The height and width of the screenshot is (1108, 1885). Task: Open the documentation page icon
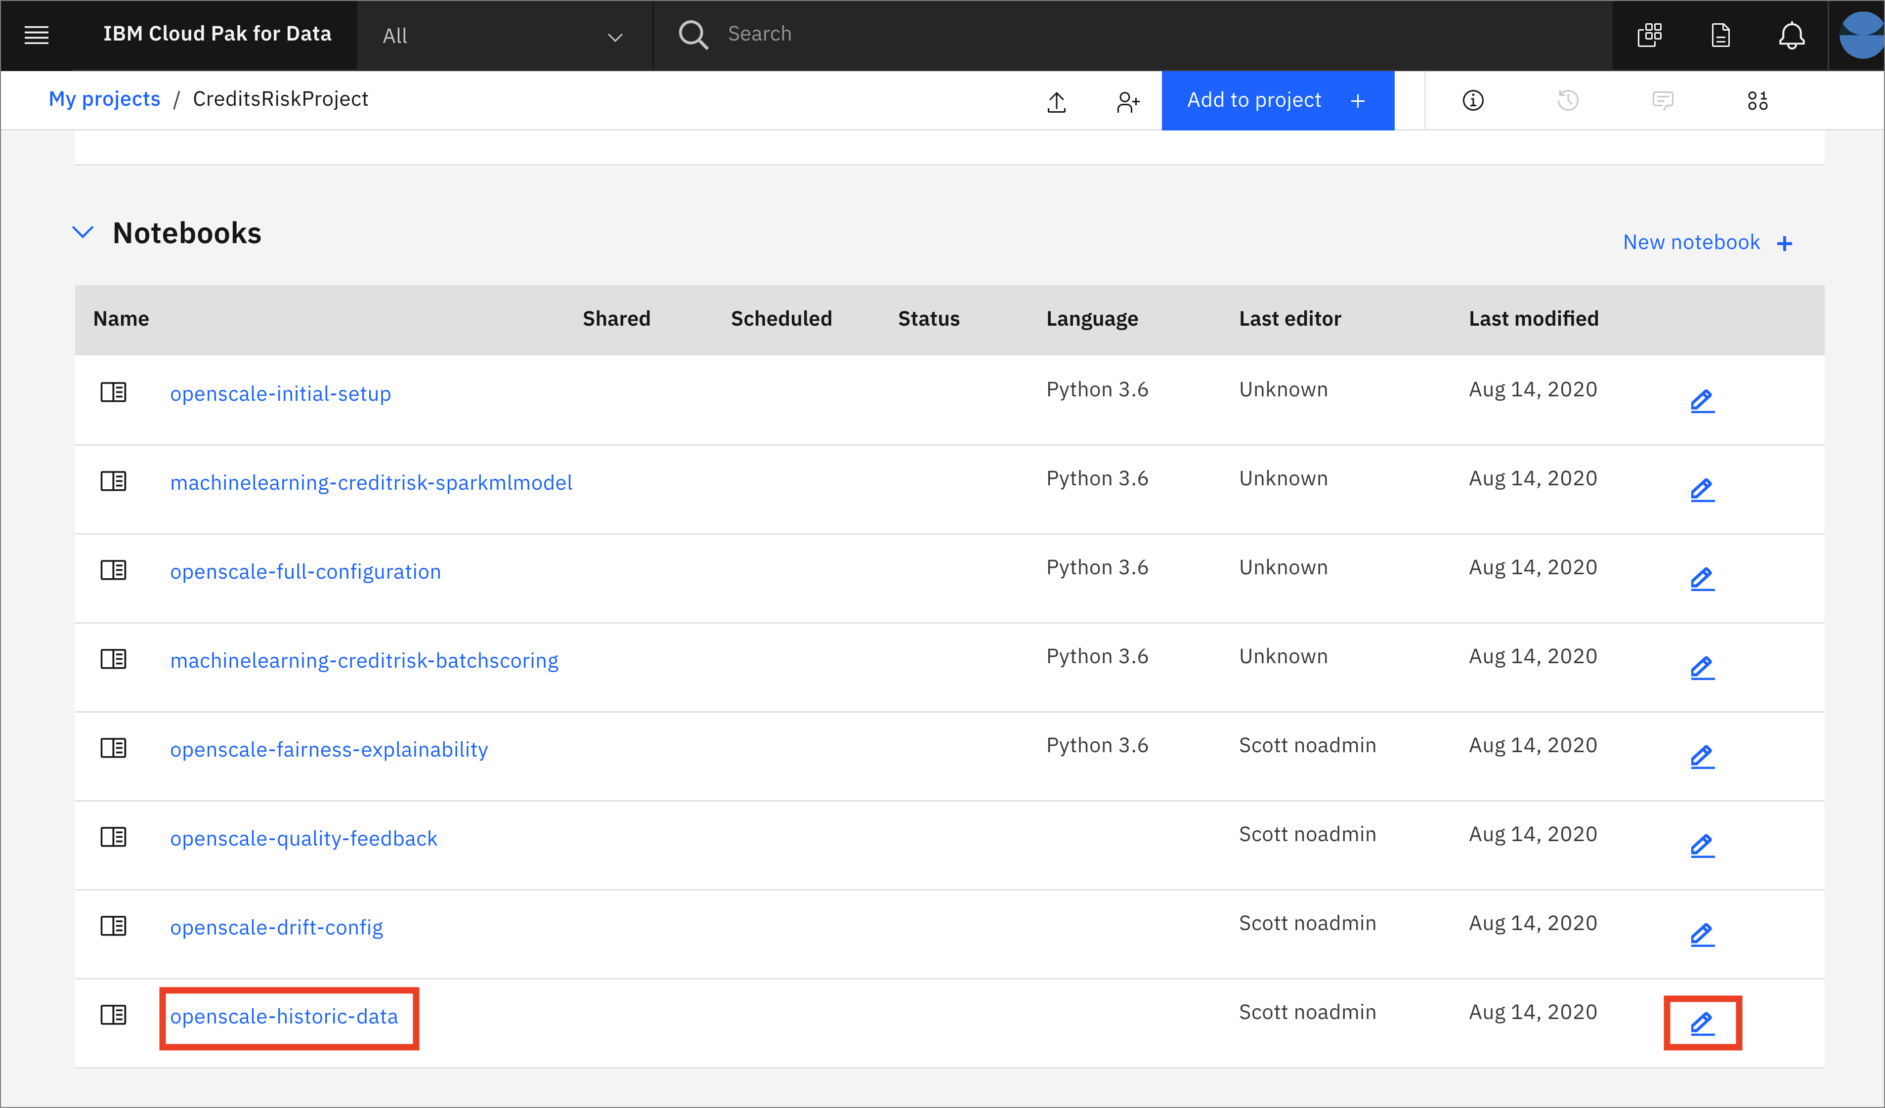click(x=1720, y=35)
